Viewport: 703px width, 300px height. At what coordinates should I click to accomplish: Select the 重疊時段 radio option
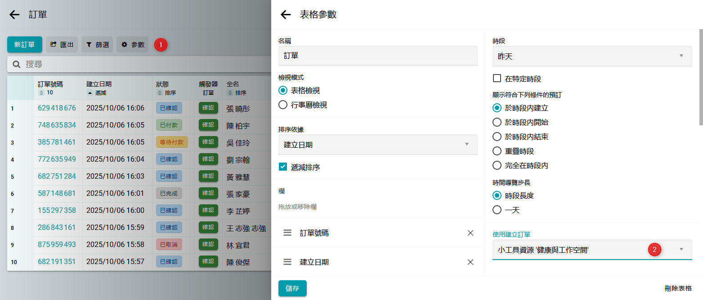click(497, 151)
